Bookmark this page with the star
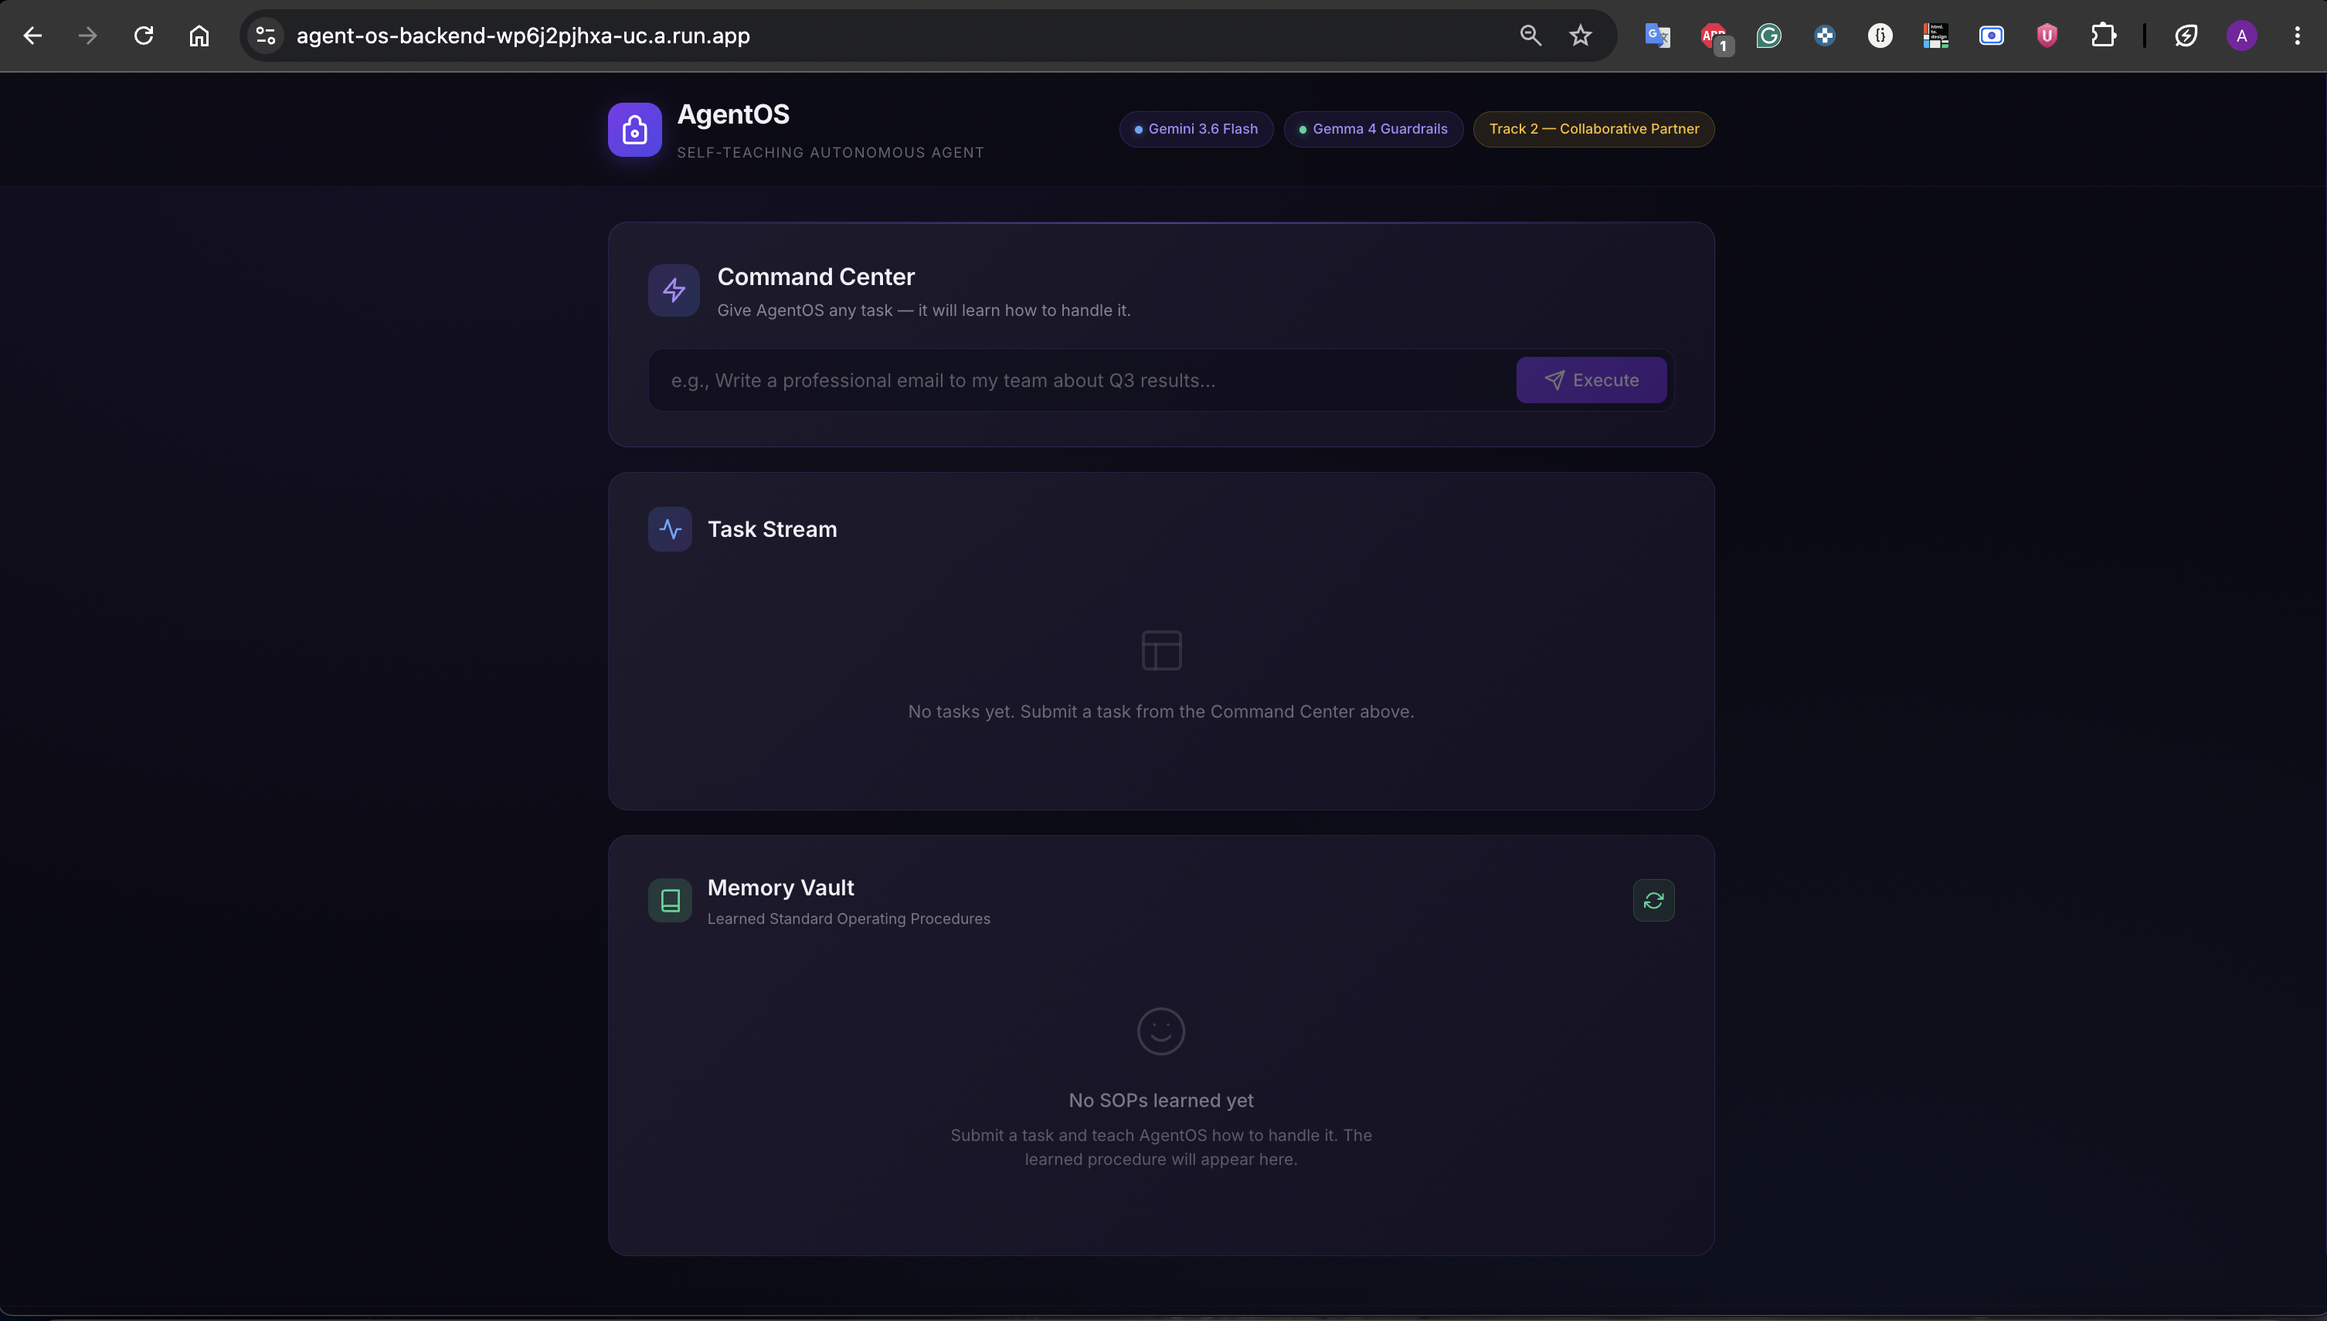This screenshot has height=1321, width=2327. pos(1581,36)
